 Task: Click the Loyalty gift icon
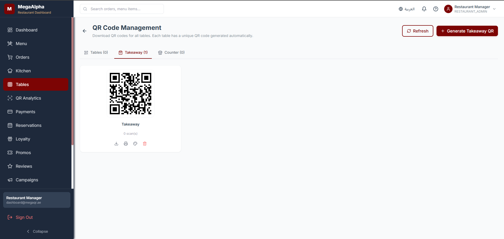[x=10, y=139]
